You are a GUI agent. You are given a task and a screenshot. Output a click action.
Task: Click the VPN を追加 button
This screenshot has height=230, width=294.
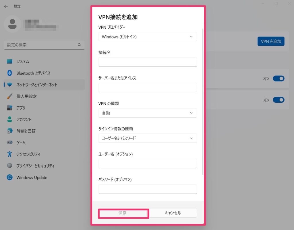click(271, 41)
